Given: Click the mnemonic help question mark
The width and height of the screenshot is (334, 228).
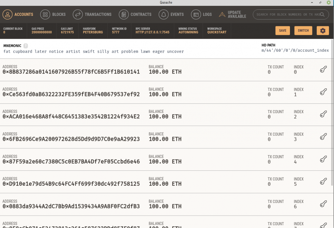Looking at the screenshot, I should [x=25, y=46].
